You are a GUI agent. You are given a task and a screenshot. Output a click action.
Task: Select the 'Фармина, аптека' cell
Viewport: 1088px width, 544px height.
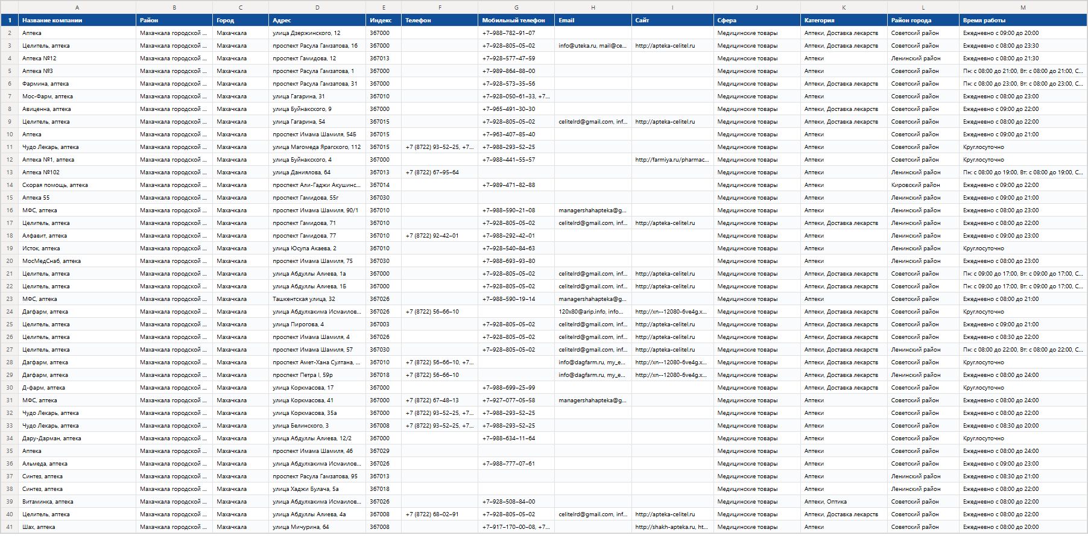point(77,84)
